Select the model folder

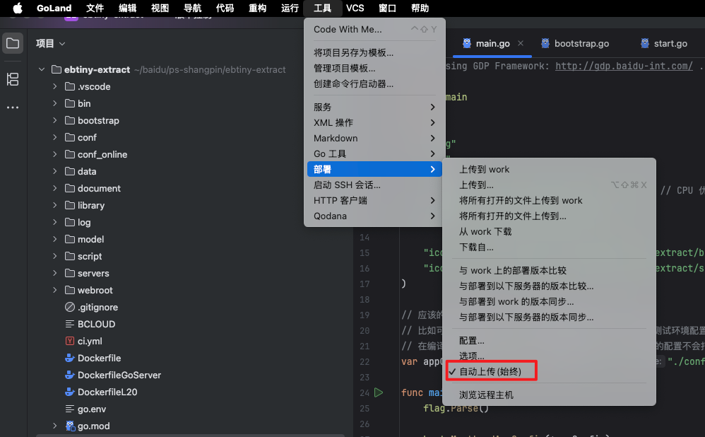(90, 240)
